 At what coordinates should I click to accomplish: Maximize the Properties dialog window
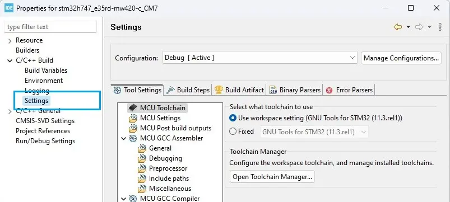point(411,8)
